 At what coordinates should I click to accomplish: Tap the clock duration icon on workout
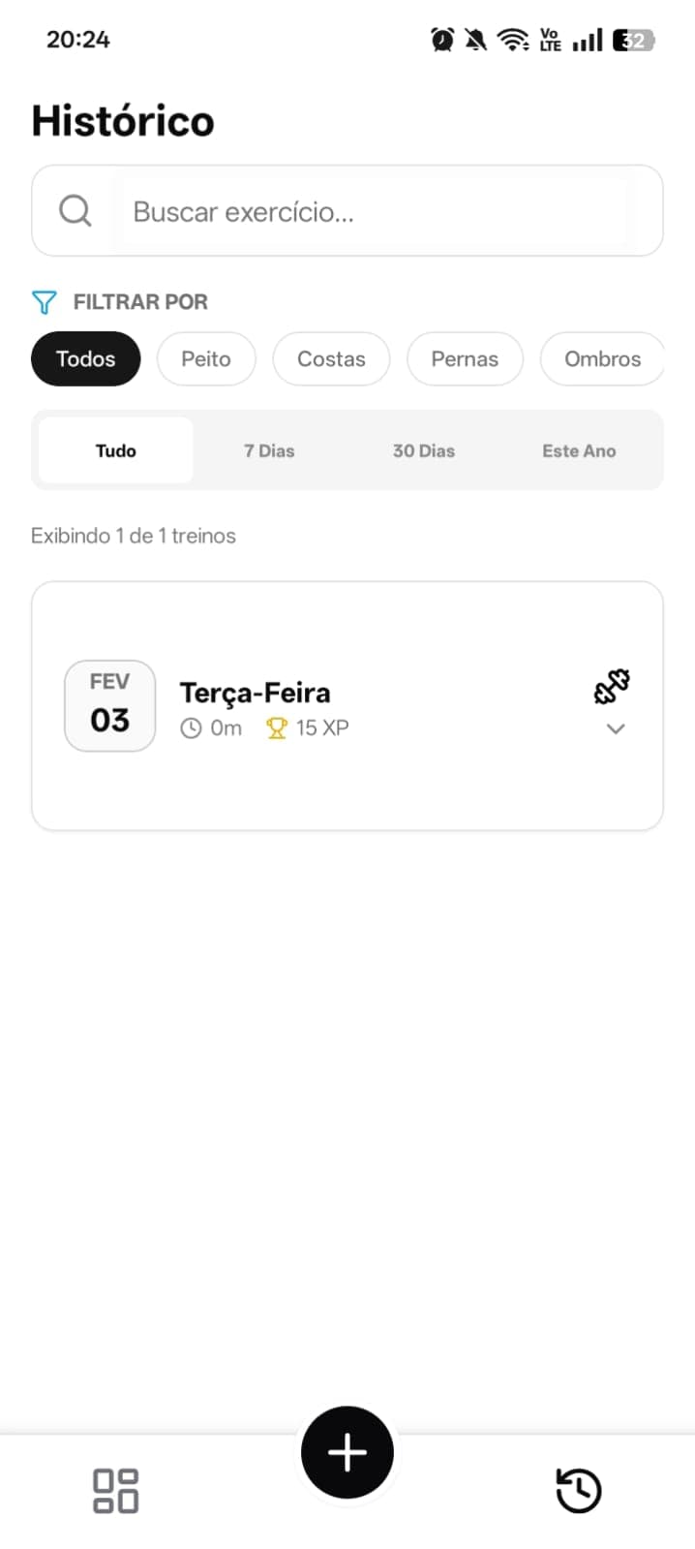(x=191, y=728)
